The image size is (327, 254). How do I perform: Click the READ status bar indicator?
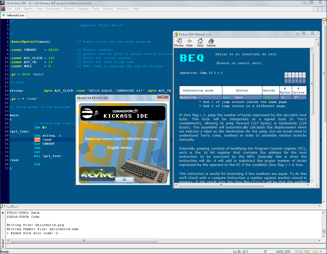click(x=299, y=252)
